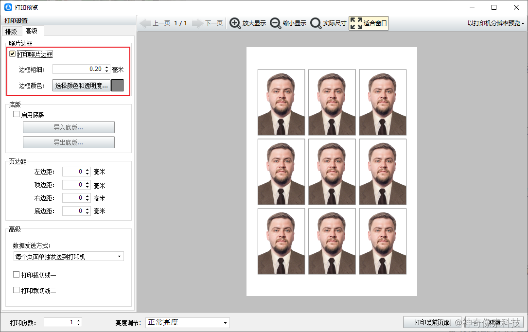This screenshot has width=528, height=332.
Task: Click the 放大显示 zoom-in magnifier
Action: pyautogui.click(x=235, y=23)
